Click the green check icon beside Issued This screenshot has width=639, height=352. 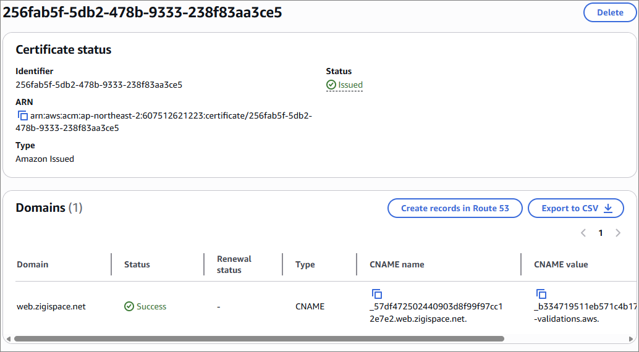tap(331, 85)
